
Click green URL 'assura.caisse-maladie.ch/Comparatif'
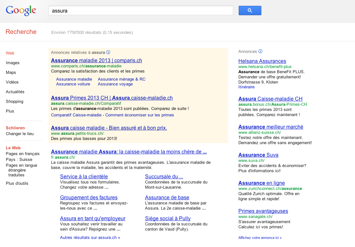(x=86, y=103)
